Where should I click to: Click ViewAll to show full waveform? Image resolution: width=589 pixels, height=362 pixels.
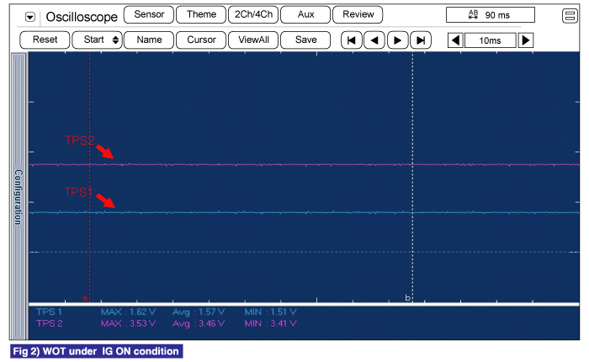(253, 40)
